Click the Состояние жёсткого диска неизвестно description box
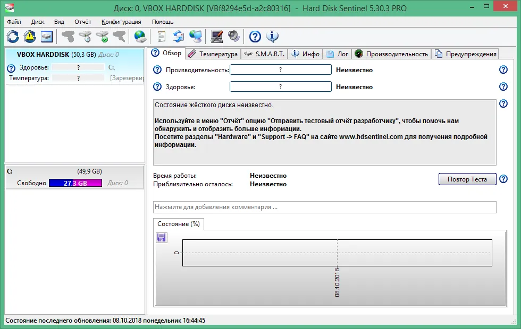The height and width of the screenshot is (329, 521). click(325, 132)
